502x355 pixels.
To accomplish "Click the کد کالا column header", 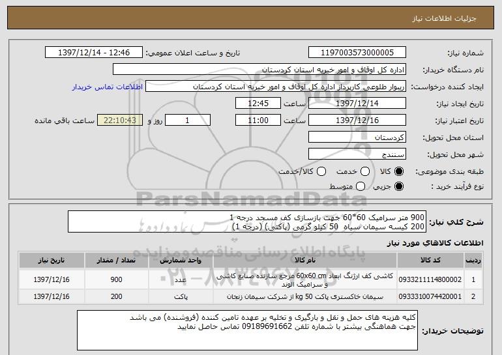I will click(430, 261).
